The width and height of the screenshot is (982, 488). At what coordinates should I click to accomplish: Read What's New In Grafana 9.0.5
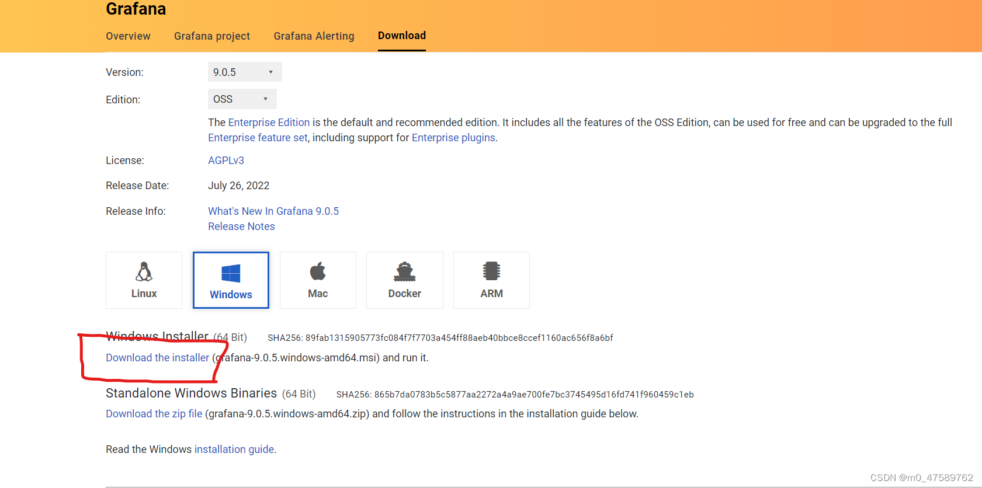(273, 211)
